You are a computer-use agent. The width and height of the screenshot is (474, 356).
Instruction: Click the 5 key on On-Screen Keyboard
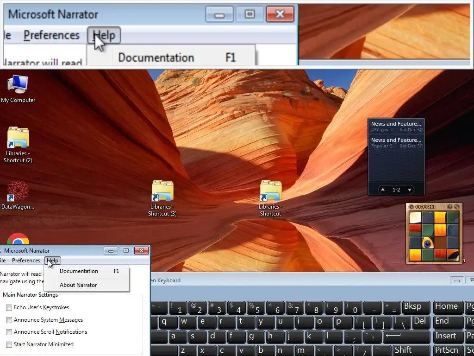pyautogui.click(x=256, y=308)
